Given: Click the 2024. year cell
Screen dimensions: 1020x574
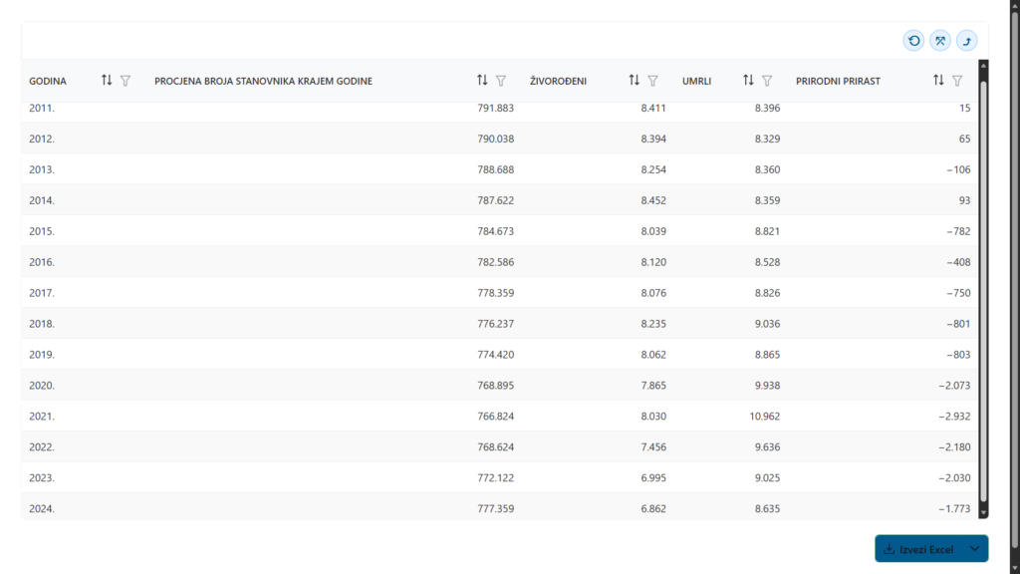Looking at the screenshot, I should pos(42,509).
